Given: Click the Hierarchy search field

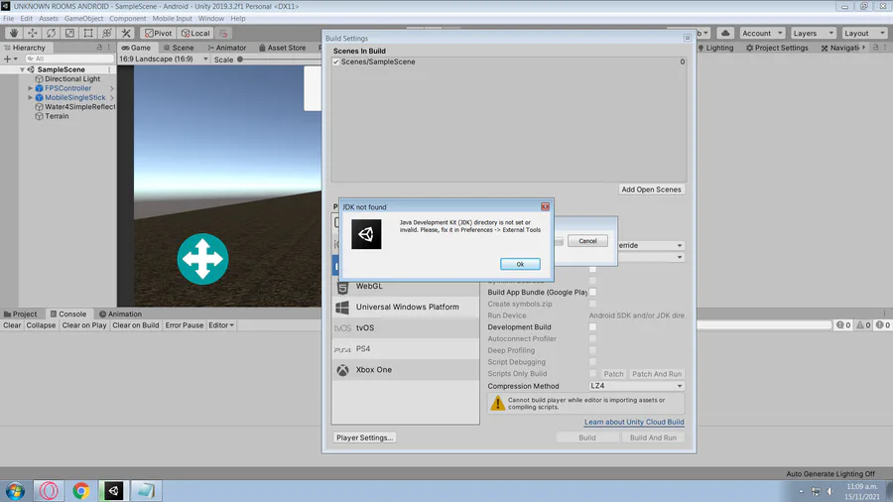Looking at the screenshot, I should [68, 59].
